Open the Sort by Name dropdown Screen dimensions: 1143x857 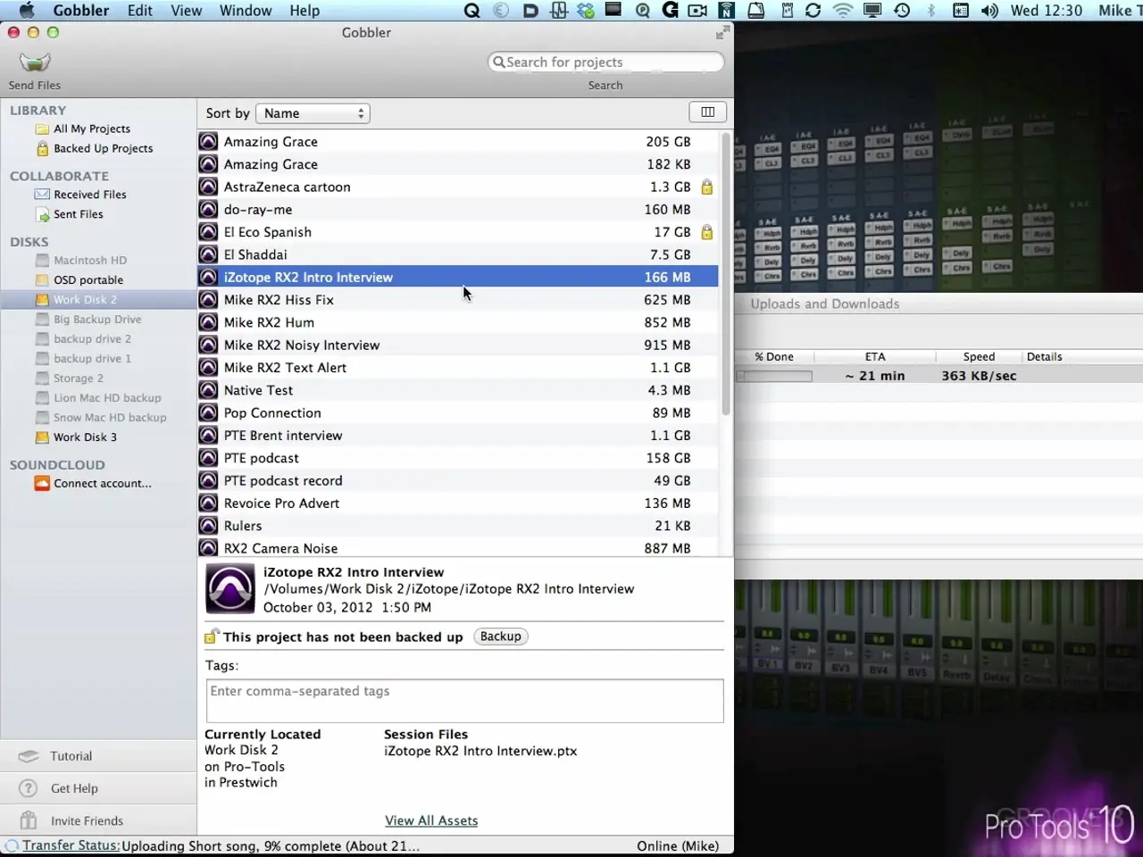click(x=313, y=113)
